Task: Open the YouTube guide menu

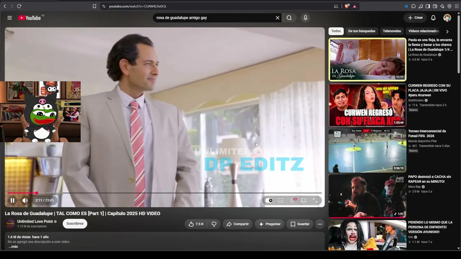Action: click(10, 18)
